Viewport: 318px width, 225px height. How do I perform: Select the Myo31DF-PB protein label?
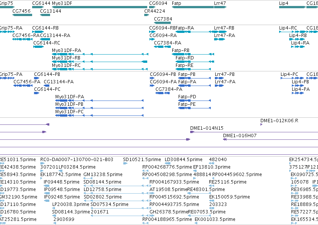pyautogui.click(x=70, y=104)
